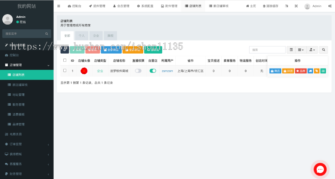335x179 pixels.
Task: Click the 主页 link in top bar
Action: click(x=251, y=6)
